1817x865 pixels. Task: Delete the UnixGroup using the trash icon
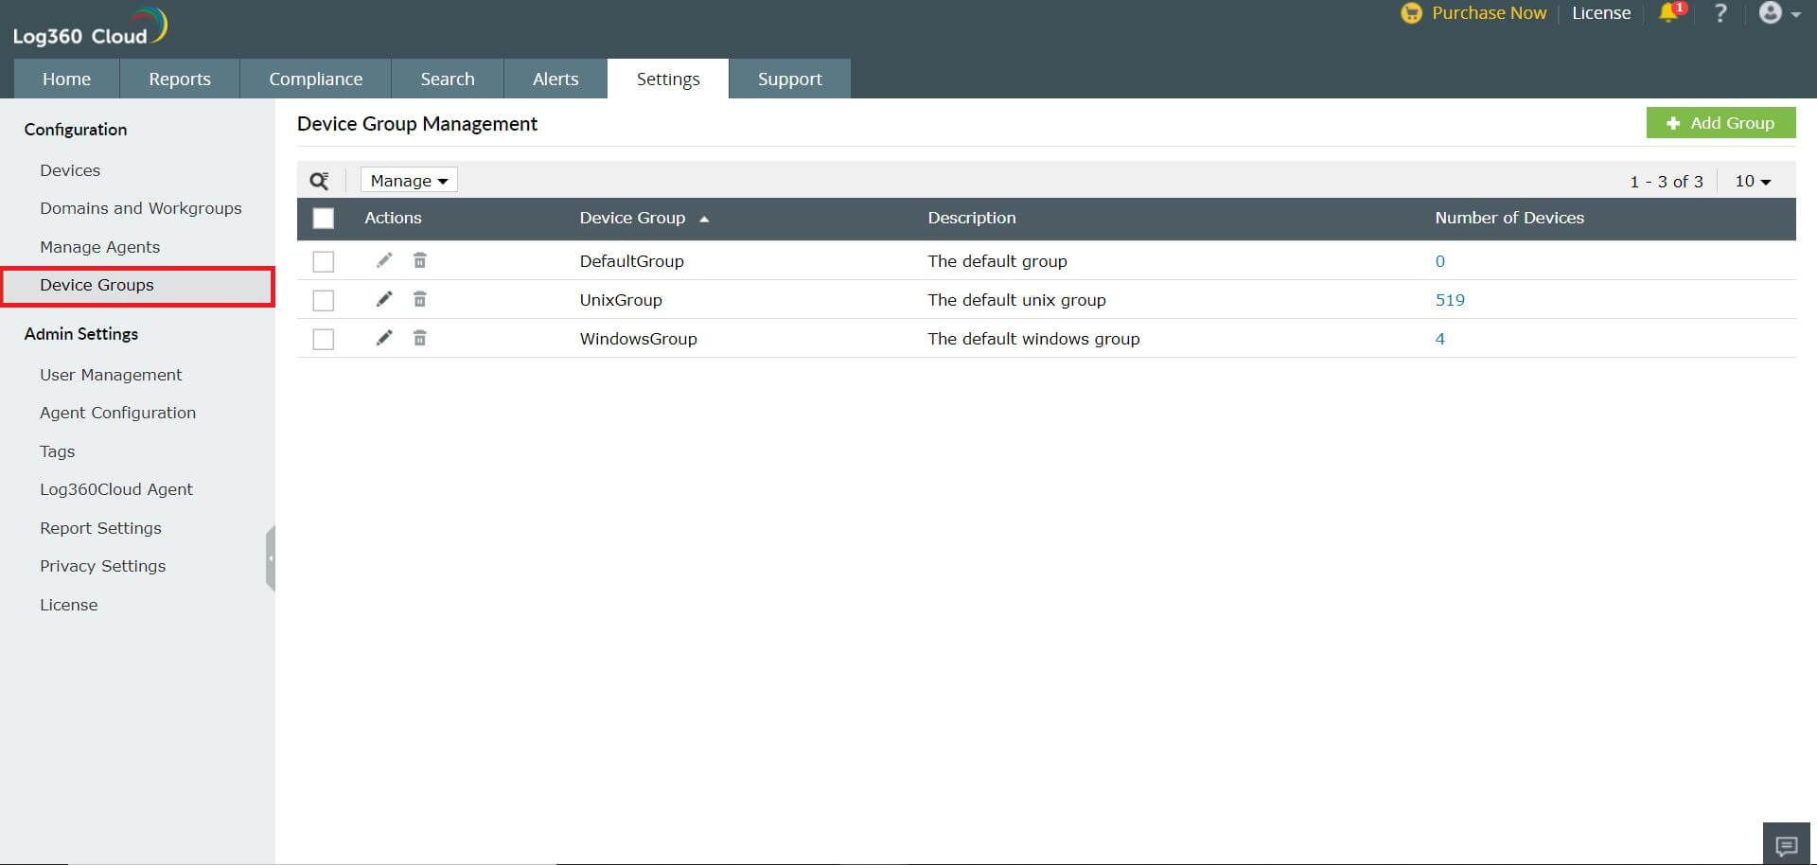(420, 299)
